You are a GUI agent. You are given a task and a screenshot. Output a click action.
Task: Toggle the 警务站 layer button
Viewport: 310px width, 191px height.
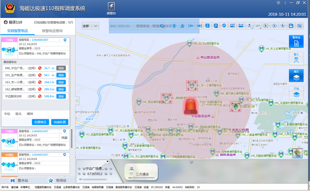pyautogui.click(x=296, y=41)
